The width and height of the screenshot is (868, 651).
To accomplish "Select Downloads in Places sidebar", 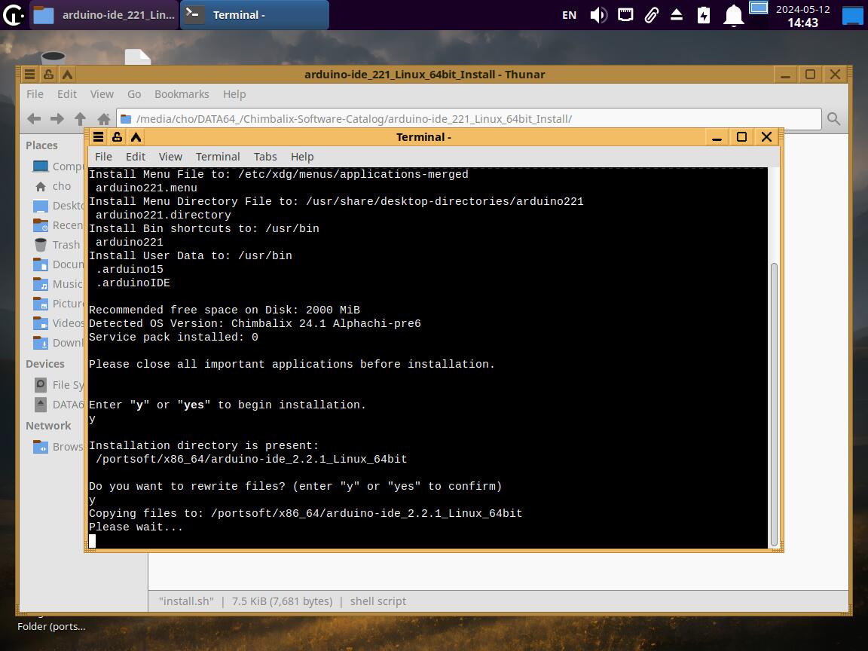I will (57, 343).
